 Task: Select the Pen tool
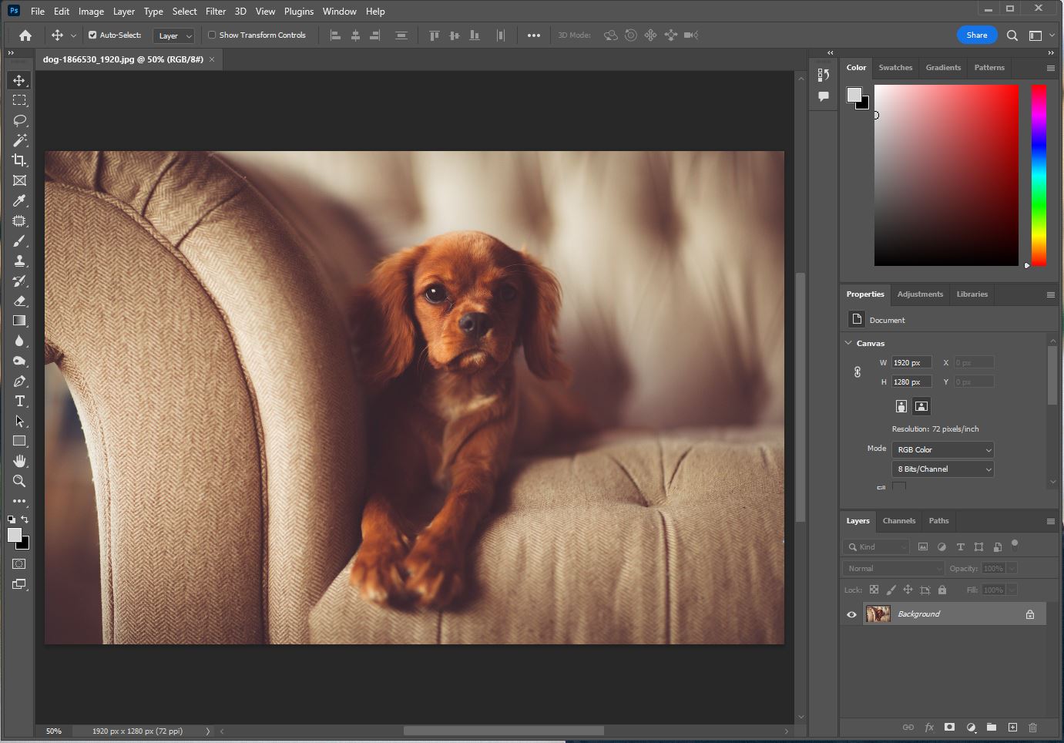click(19, 381)
